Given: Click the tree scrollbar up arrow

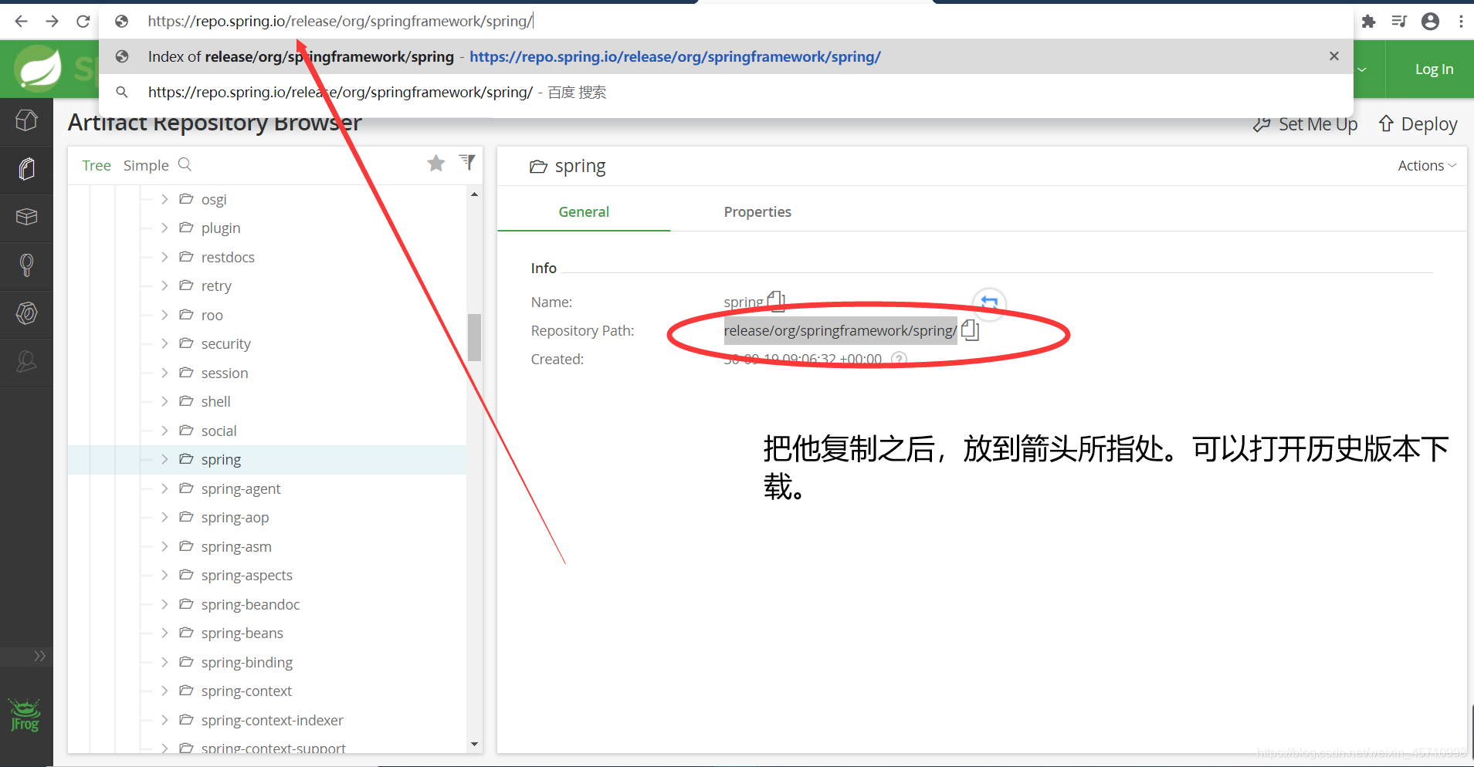Looking at the screenshot, I should 474,194.
